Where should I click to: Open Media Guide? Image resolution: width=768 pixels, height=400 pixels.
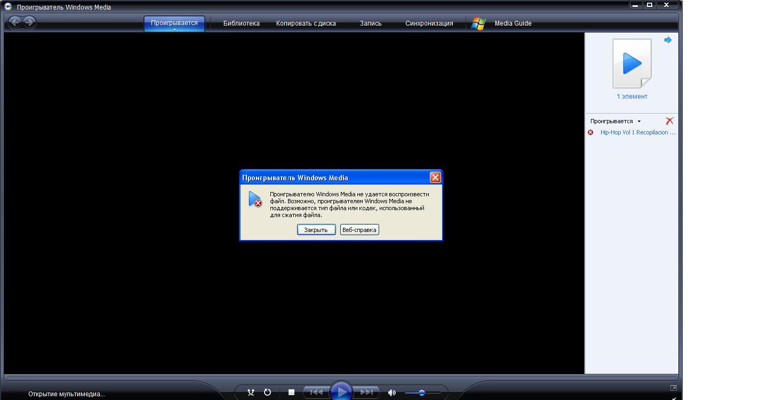click(x=513, y=23)
